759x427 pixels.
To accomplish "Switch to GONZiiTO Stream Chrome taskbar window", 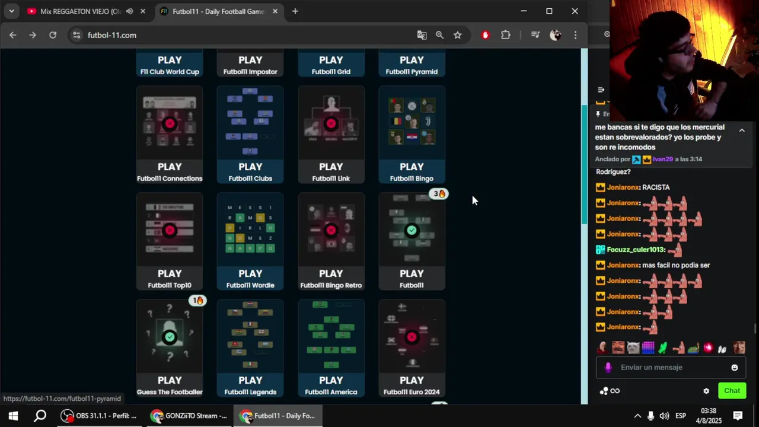I will tap(189, 416).
